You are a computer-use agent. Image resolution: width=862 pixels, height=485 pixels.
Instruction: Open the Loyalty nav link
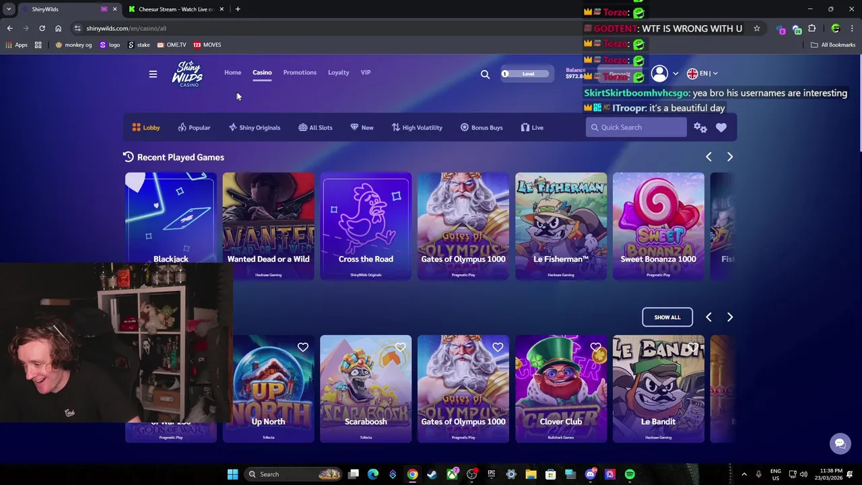tap(338, 73)
